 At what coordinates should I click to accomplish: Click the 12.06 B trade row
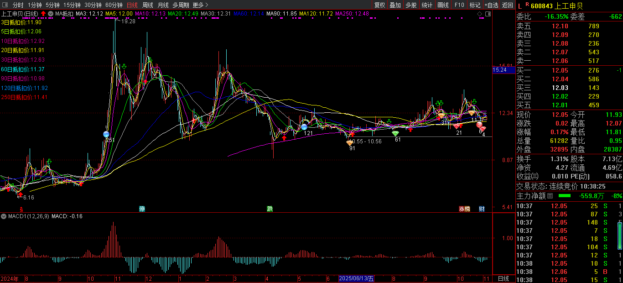click(569, 271)
